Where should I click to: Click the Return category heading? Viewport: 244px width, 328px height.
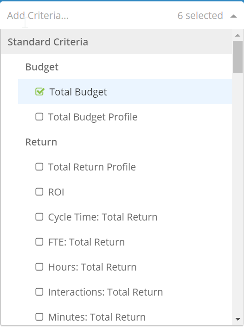[41, 142]
